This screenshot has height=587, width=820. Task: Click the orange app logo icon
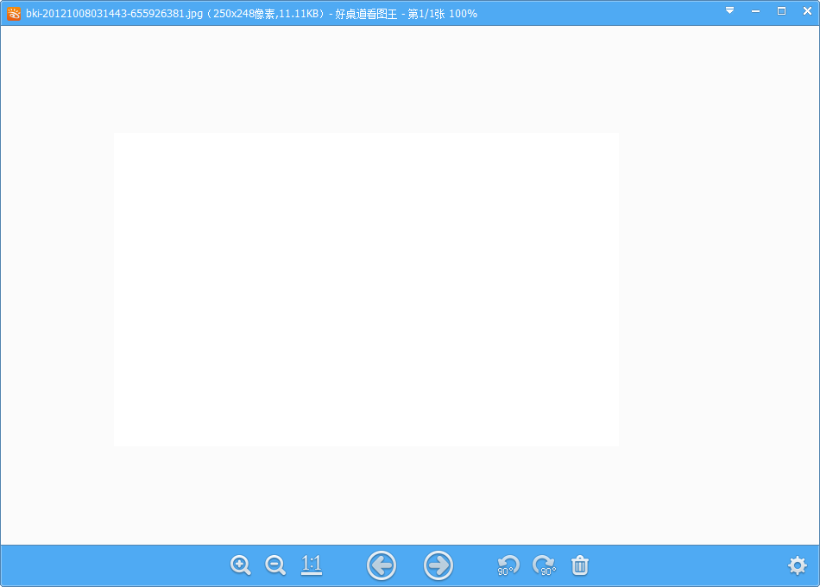coord(14,14)
